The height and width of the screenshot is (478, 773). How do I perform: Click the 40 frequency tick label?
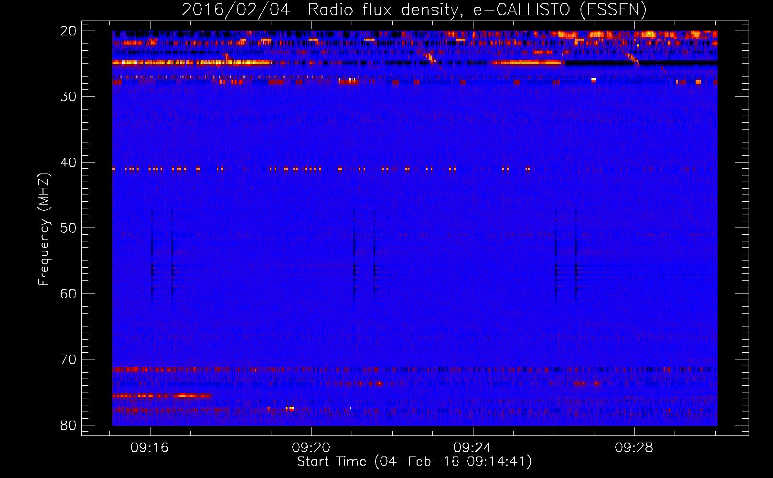68,163
